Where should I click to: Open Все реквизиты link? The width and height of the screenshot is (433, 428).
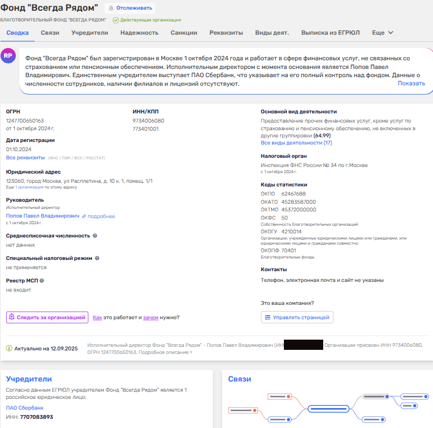(25, 158)
